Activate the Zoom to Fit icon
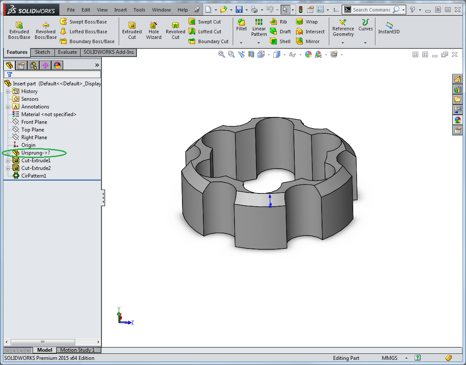466x365 pixels. coord(221,54)
